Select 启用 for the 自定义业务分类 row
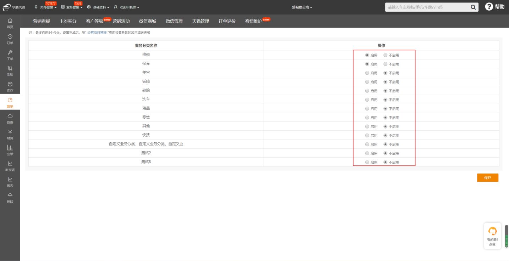Viewport: 509px width, 261px height. (x=367, y=144)
